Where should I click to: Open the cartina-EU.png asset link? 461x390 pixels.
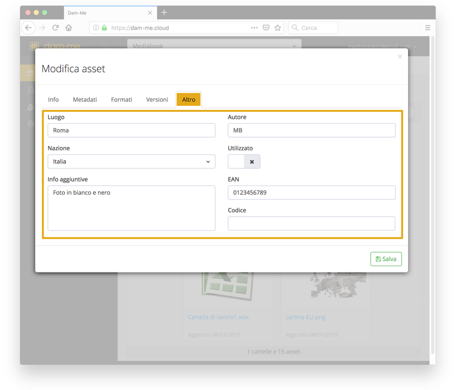click(305, 317)
